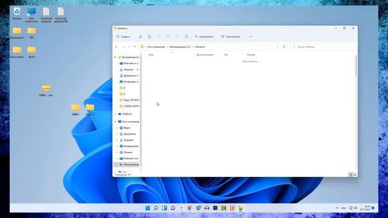This screenshot has height=218, width=388.
Task: Select Локальный диск in navigation pane
Action: 129,164
